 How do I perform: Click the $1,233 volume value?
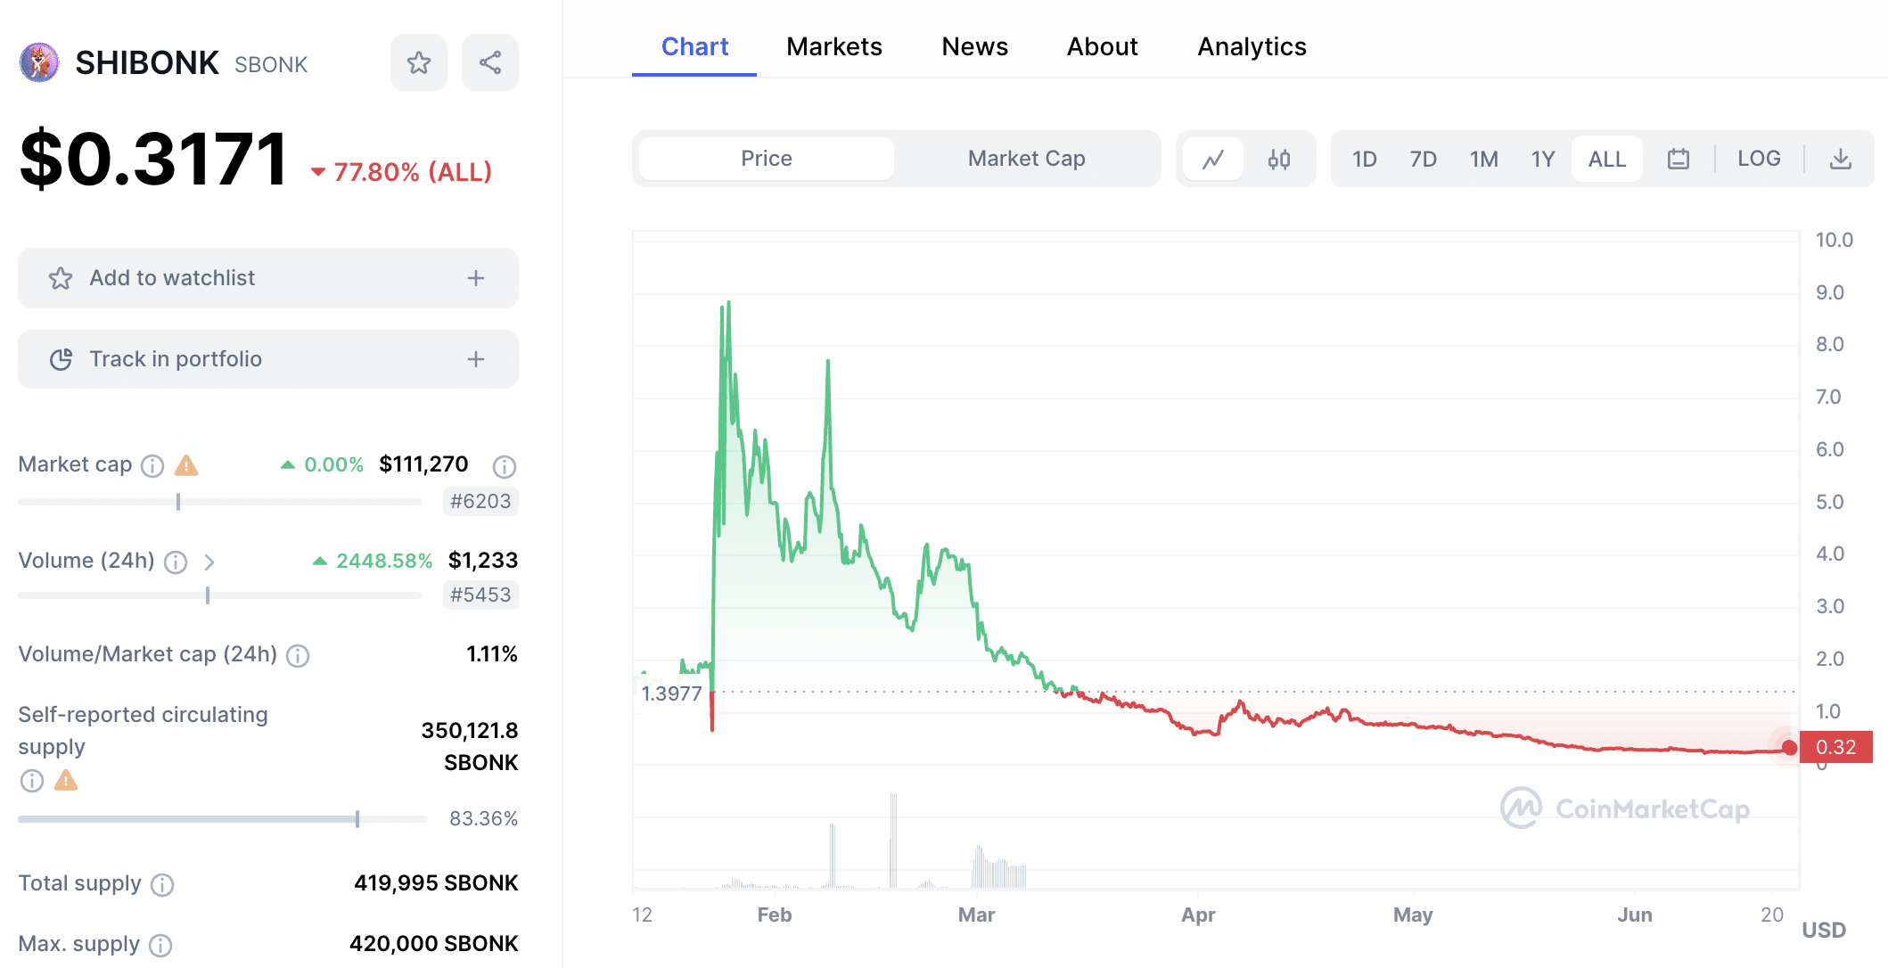coord(483,560)
